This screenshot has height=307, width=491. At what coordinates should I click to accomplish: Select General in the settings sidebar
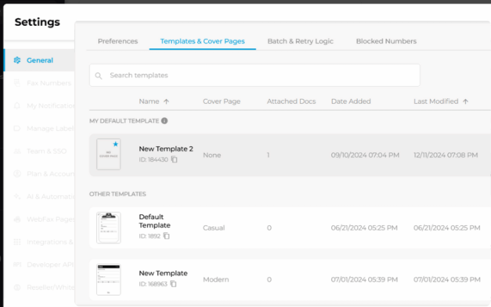40,60
